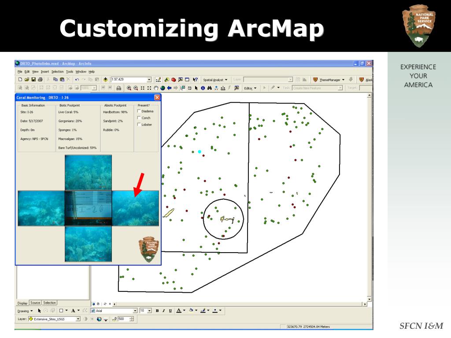Switch to the Selection tab in table of contents
Image resolution: width=451 pixels, height=338 pixels.
coord(49,303)
